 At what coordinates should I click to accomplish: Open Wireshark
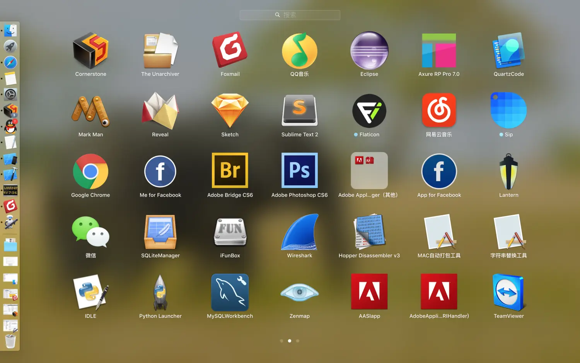300,232
